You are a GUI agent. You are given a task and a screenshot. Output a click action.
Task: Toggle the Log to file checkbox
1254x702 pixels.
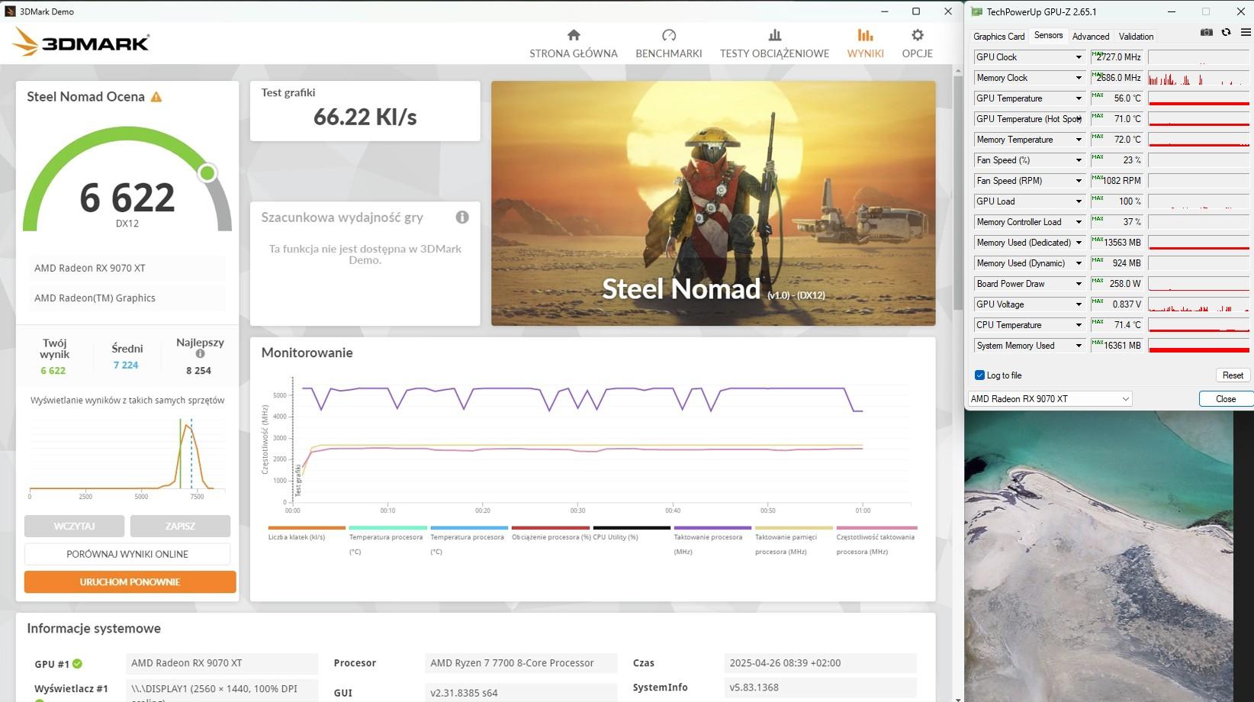pos(980,375)
